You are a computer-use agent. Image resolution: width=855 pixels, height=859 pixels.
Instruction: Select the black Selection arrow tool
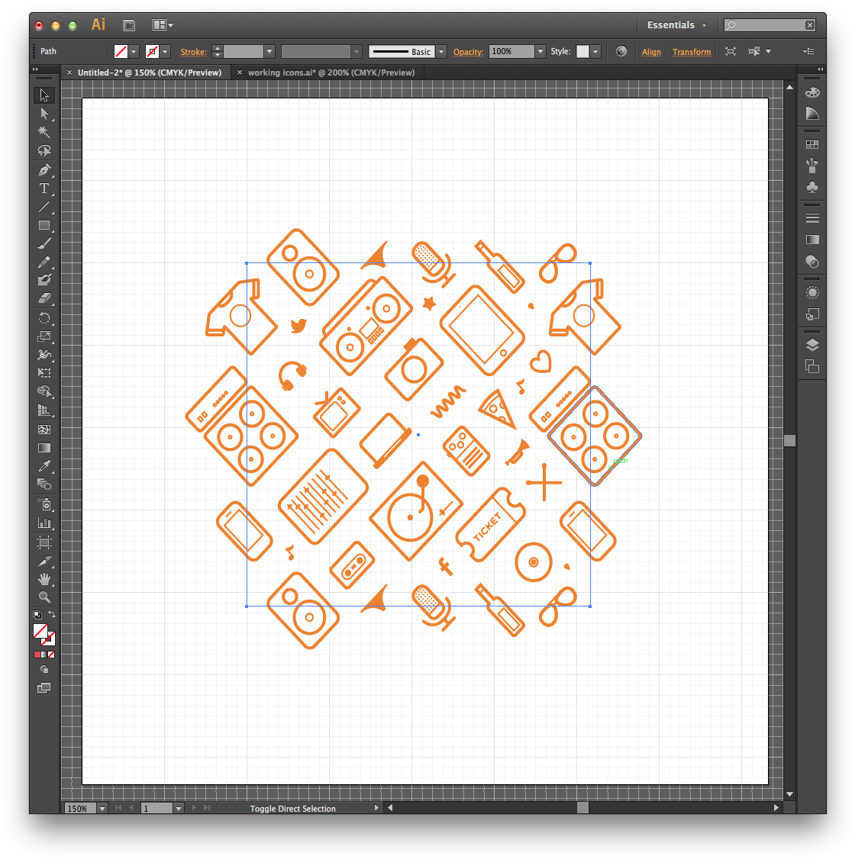click(x=44, y=95)
